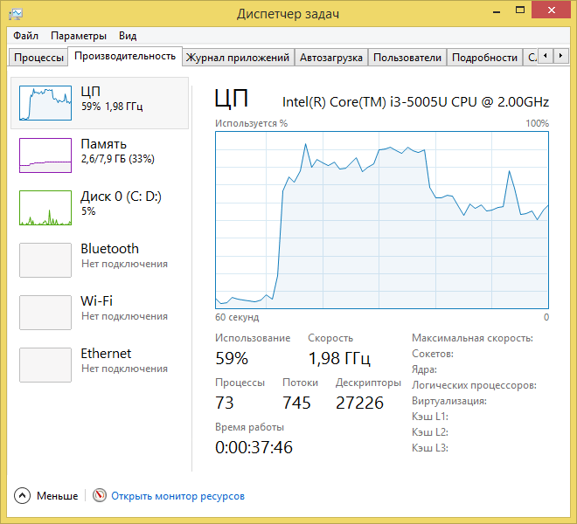This screenshot has height=524, width=577.
Task: Click the handles count 27226
Action: [359, 403]
